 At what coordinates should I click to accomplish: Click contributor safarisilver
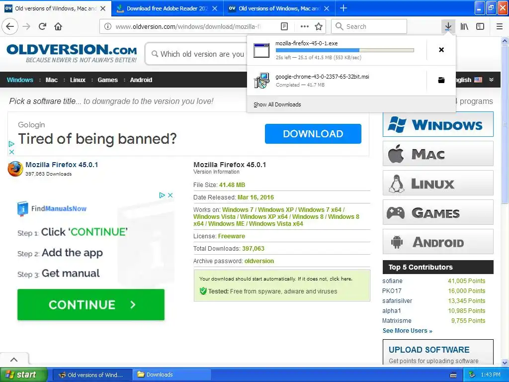(x=397, y=301)
